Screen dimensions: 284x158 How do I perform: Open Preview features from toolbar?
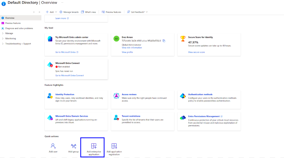(111, 12)
